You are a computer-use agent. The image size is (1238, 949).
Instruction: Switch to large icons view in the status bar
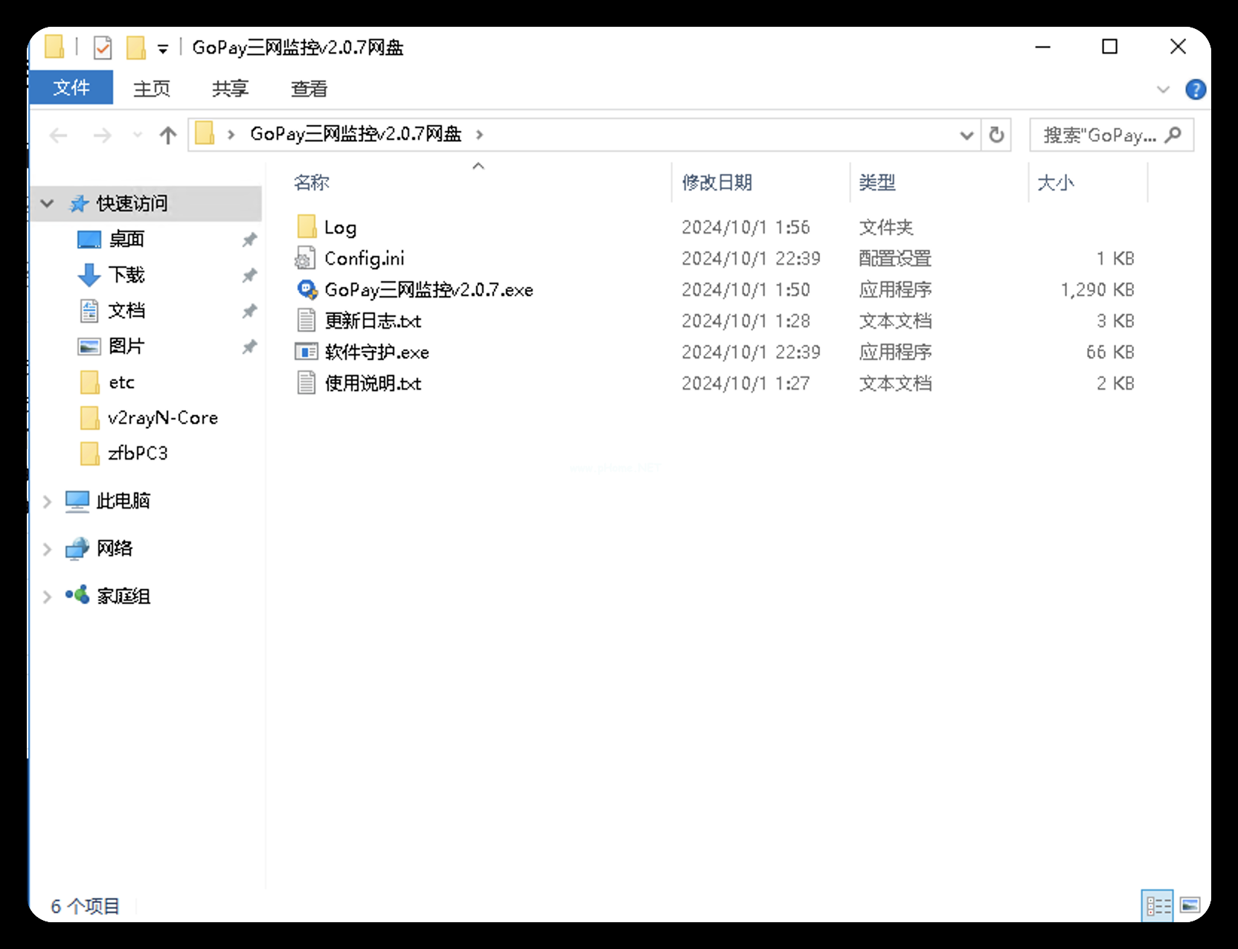[x=1190, y=905]
